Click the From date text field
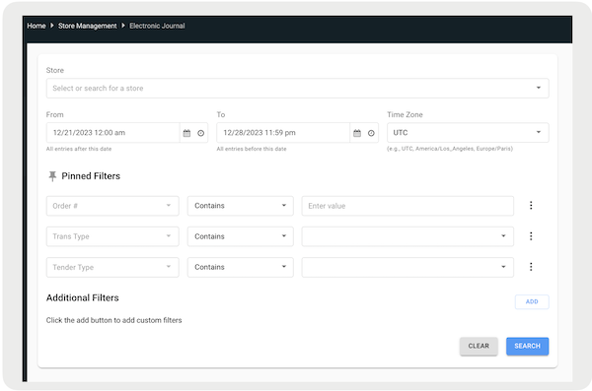Image resolution: width=592 pixels, height=391 pixels. pos(112,133)
